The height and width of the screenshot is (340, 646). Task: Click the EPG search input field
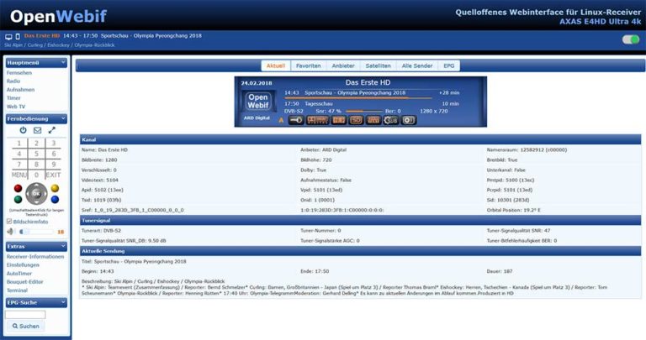coord(25,315)
